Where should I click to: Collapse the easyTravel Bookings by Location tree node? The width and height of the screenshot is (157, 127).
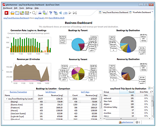(x=6, y=99)
